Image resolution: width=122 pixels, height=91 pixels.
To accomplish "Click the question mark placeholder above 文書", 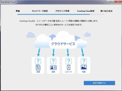I will 38,61.
